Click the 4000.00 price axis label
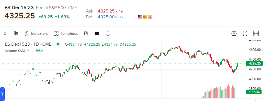 255,79
